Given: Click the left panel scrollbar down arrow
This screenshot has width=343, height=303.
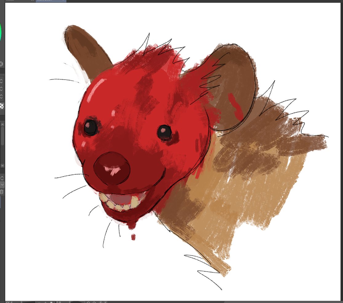Looking at the screenshot, I should [2, 166].
